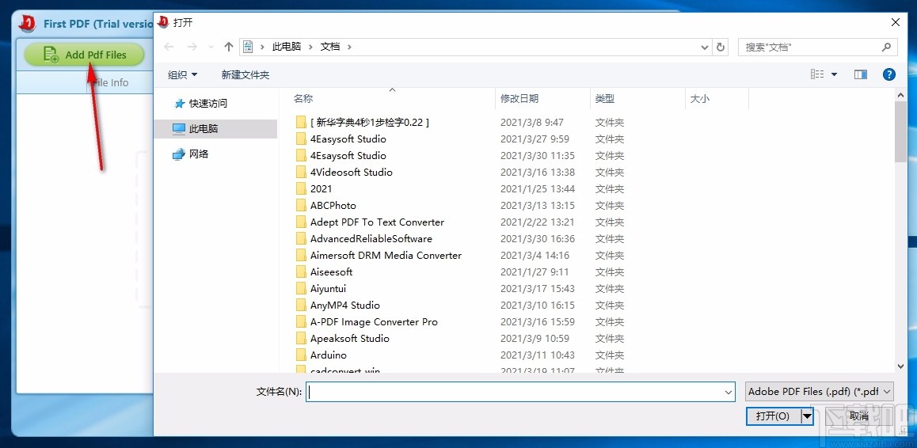Select the Apeaksoft Studio folder
The image size is (917, 448).
pyautogui.click(x=350, y=339)
